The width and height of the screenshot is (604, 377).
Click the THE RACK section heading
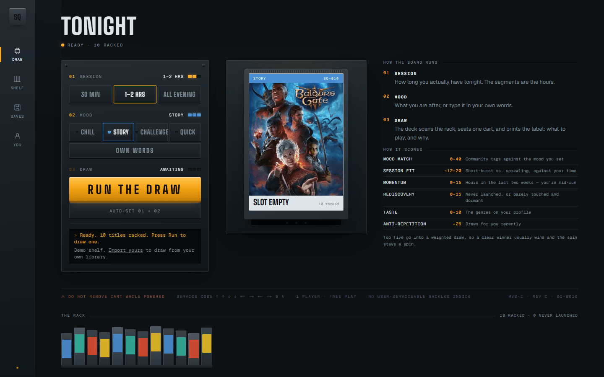[x=73, y=315]
